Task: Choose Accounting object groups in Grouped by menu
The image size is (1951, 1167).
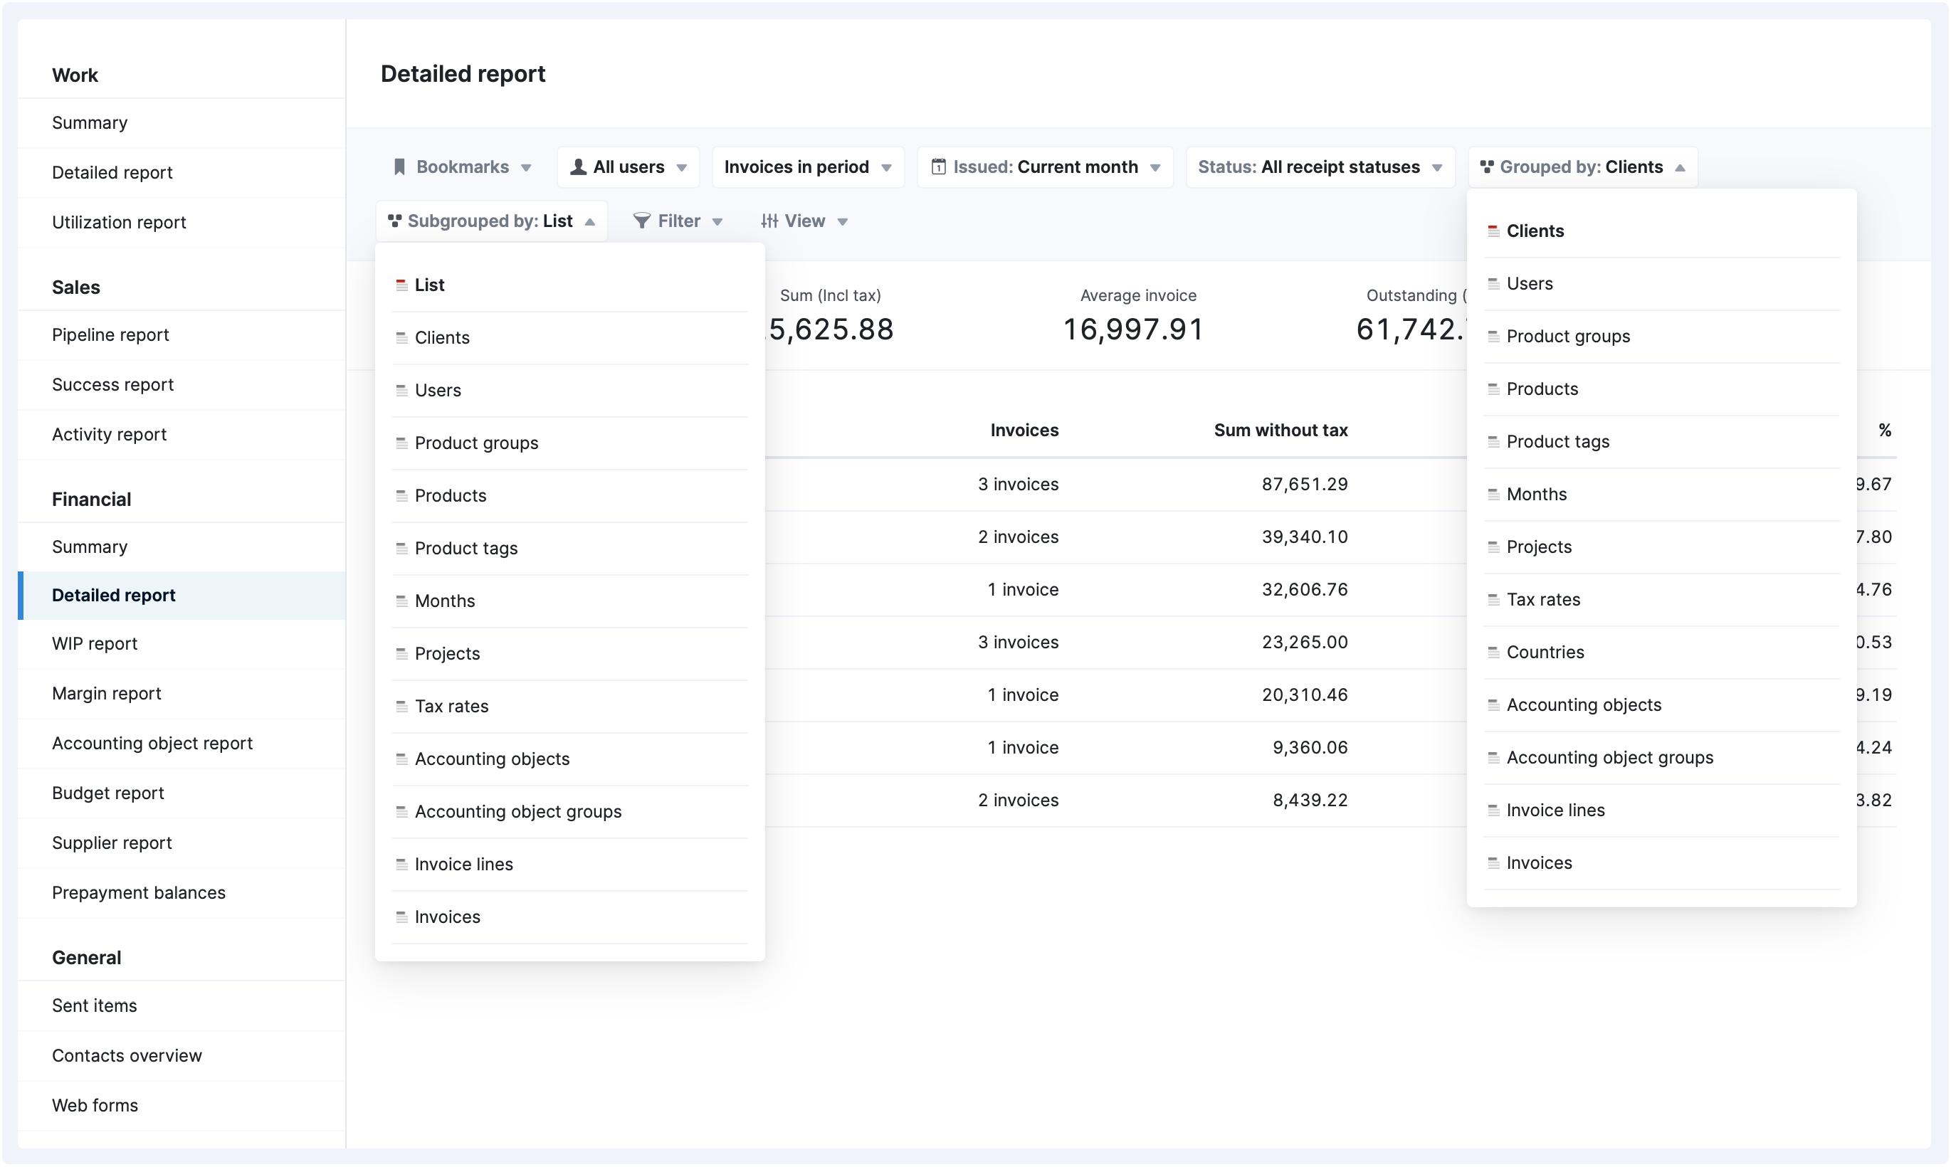Action: [1661, 757]
